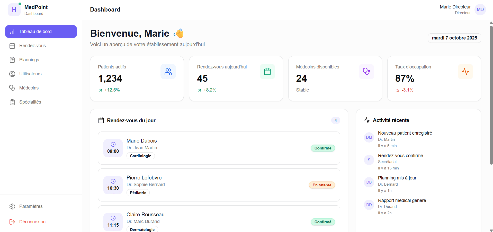Open the date selector showing mardi 7 octobre 2025
Viewport: 493px width, 232px height.
pyautogui.click(x=454, y=38)
